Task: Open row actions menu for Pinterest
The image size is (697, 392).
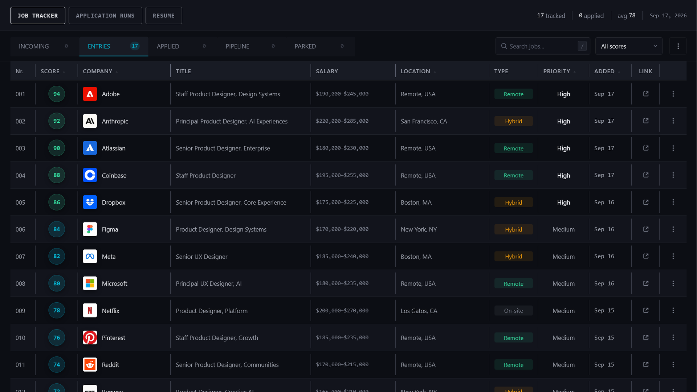Action: click(x=673, y=338)
